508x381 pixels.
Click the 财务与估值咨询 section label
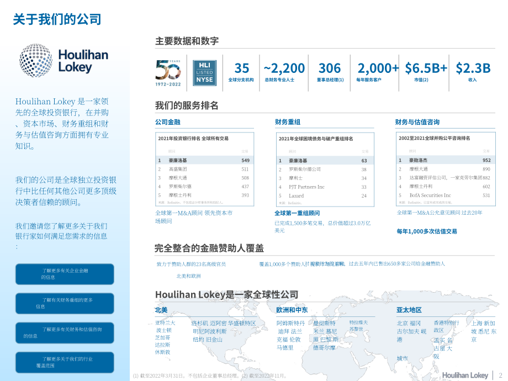point(417,122)
